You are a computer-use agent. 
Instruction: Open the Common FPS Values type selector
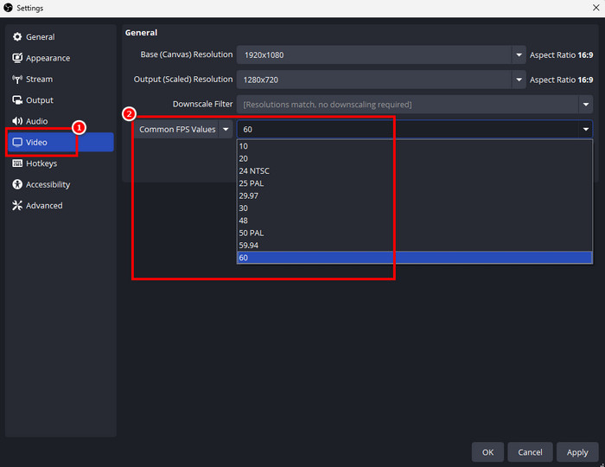(x=183, y=130)
